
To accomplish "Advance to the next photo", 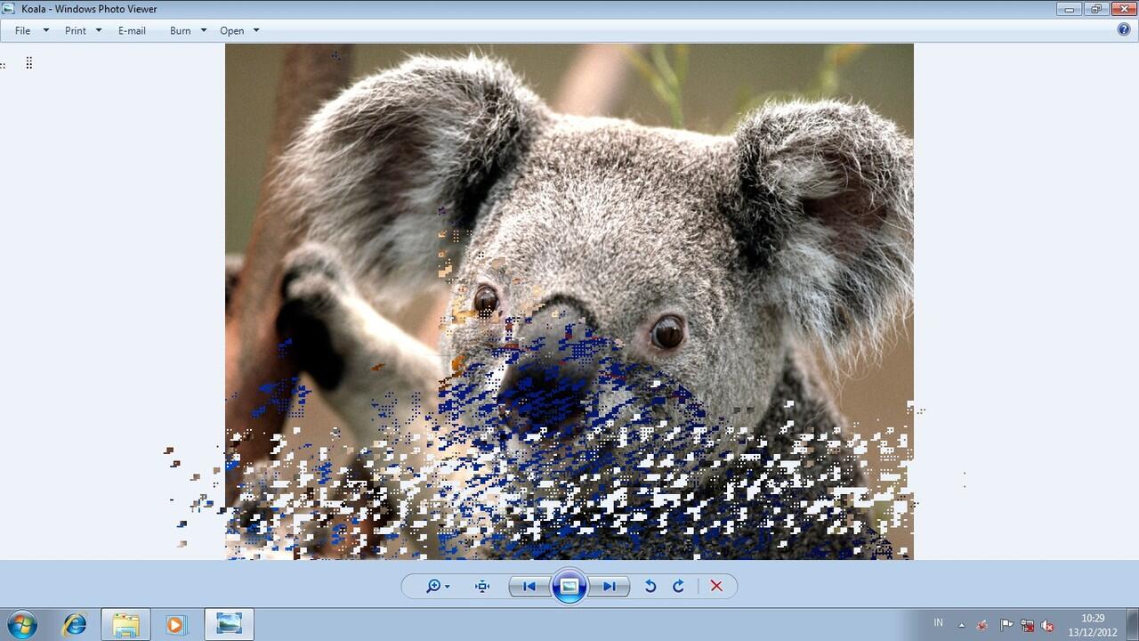I will 610,586.
